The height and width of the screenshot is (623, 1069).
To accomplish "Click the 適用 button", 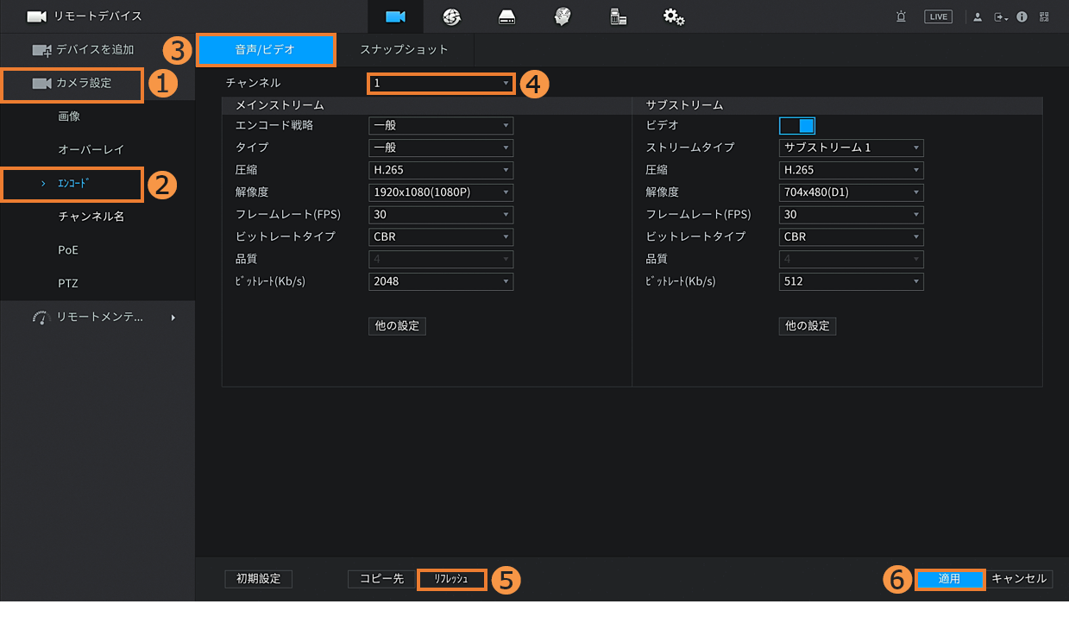I will (949, 579).
